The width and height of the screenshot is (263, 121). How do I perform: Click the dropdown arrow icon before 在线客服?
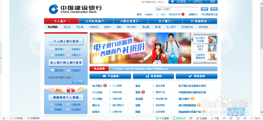pyautogui.click(x=173, y=2)
